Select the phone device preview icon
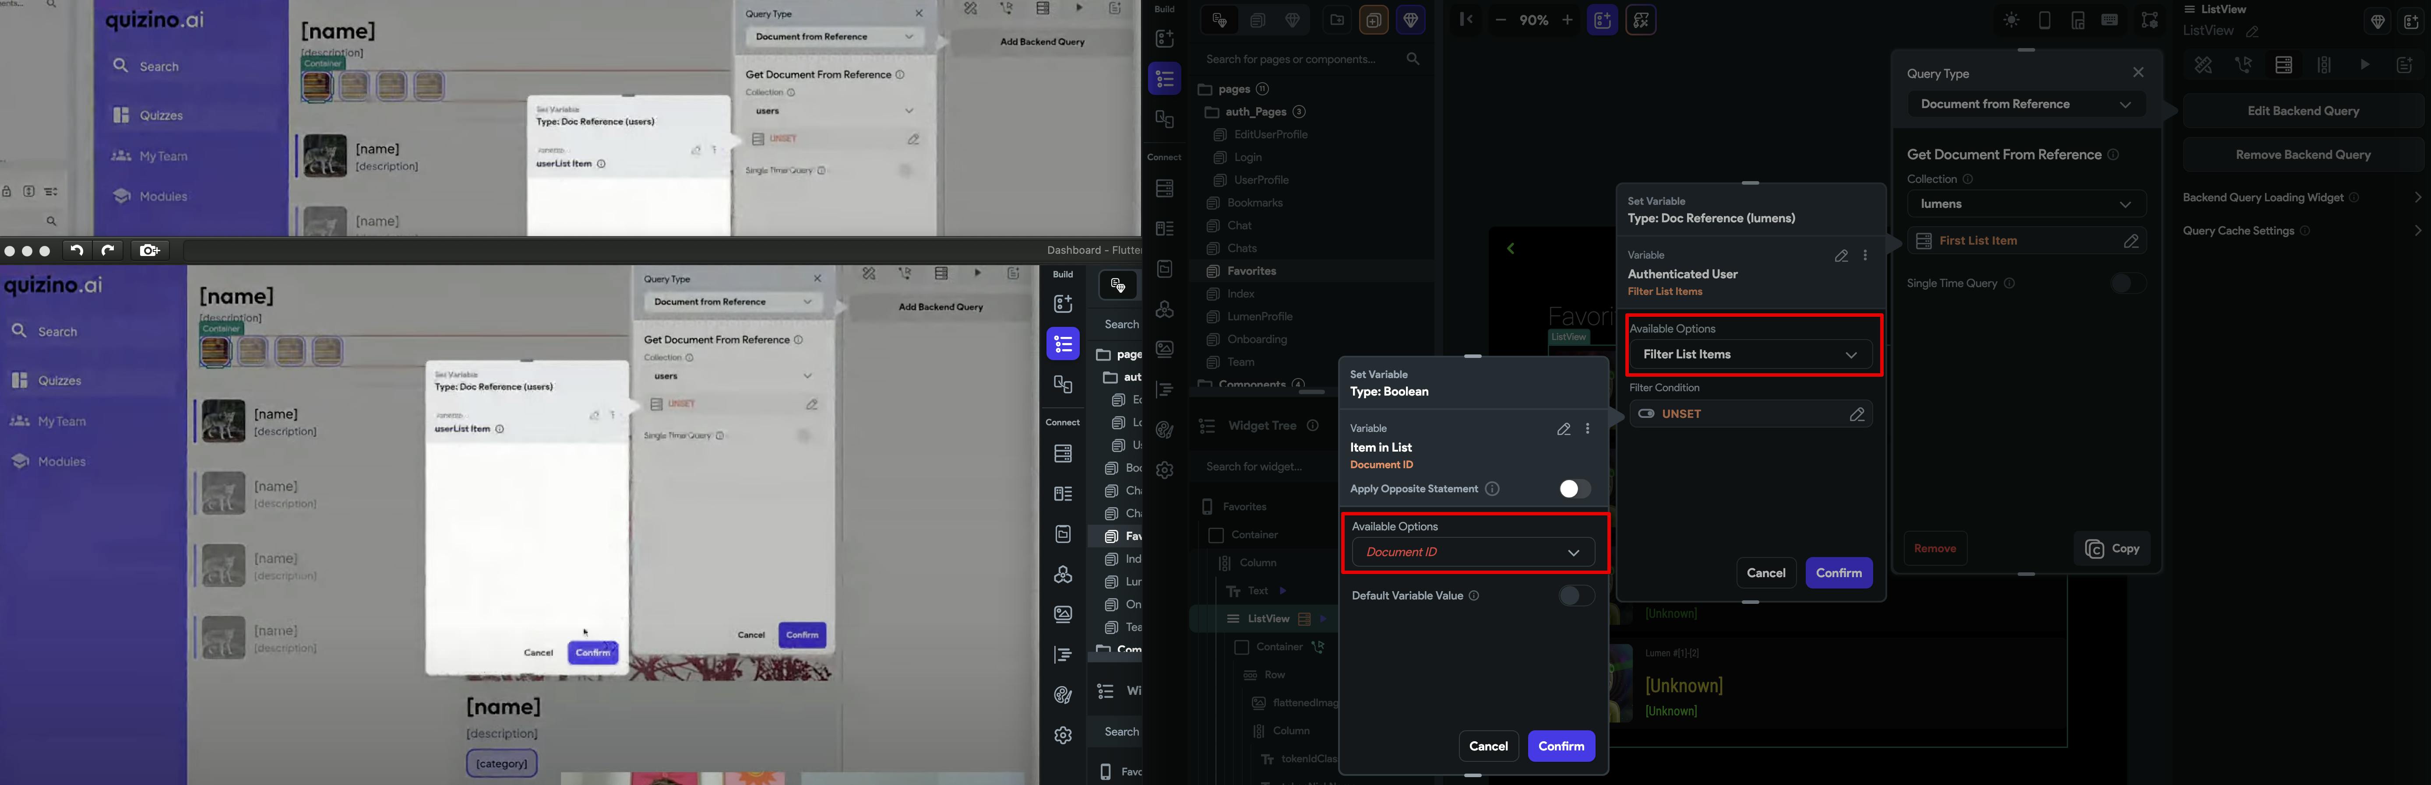Screen dimensions: 2431x785 [2045, 21]
